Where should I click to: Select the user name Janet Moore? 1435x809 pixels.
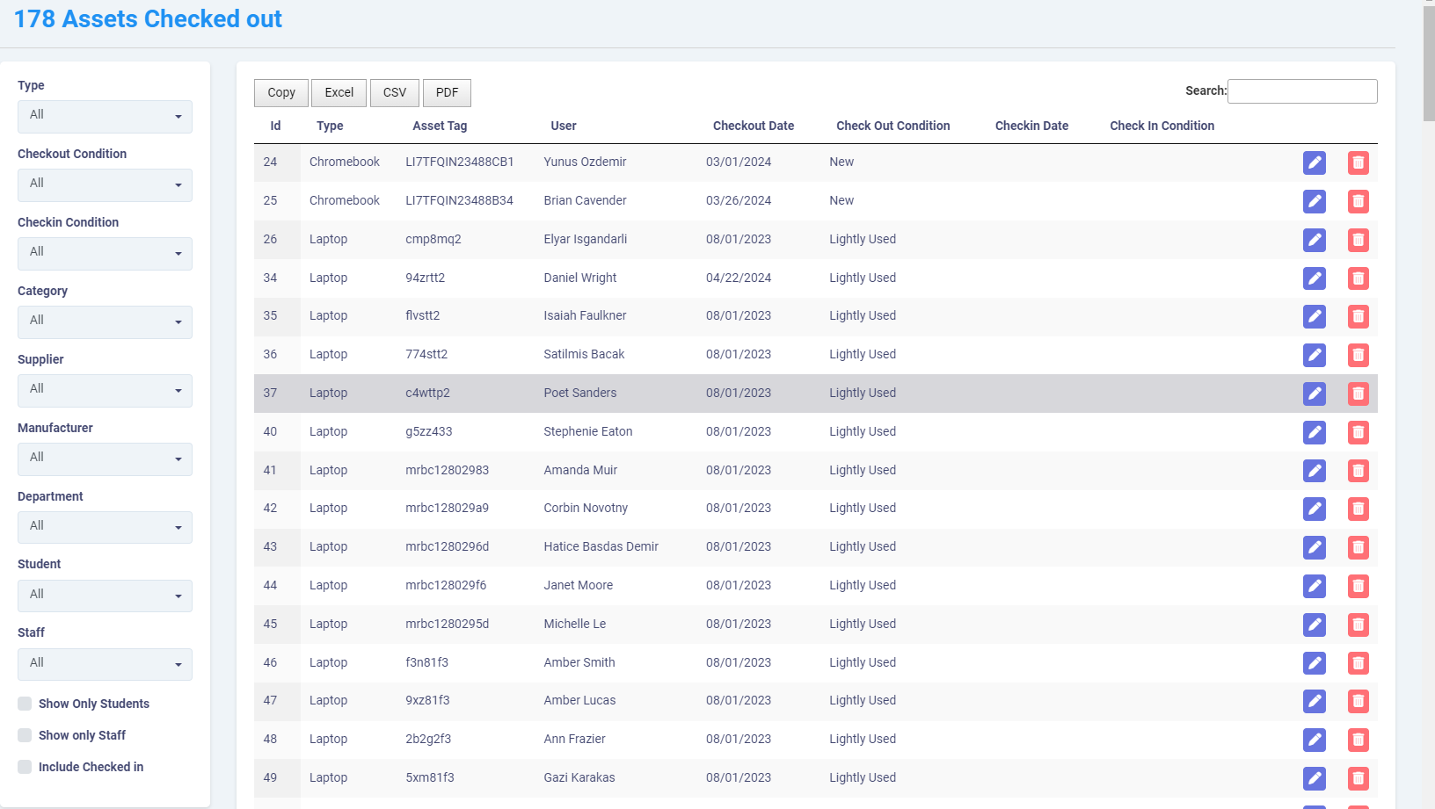(x=579, y=585)
